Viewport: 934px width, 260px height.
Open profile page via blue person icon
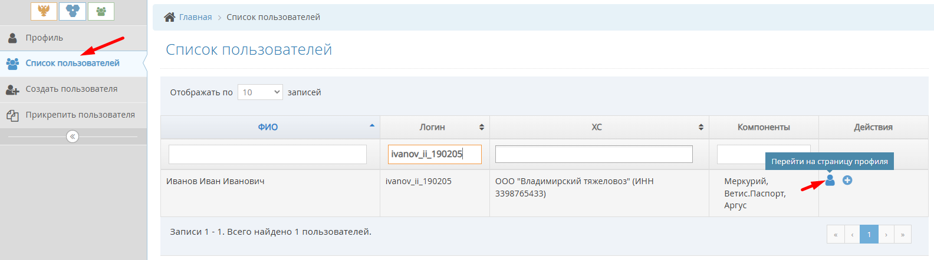pos(830,181)
